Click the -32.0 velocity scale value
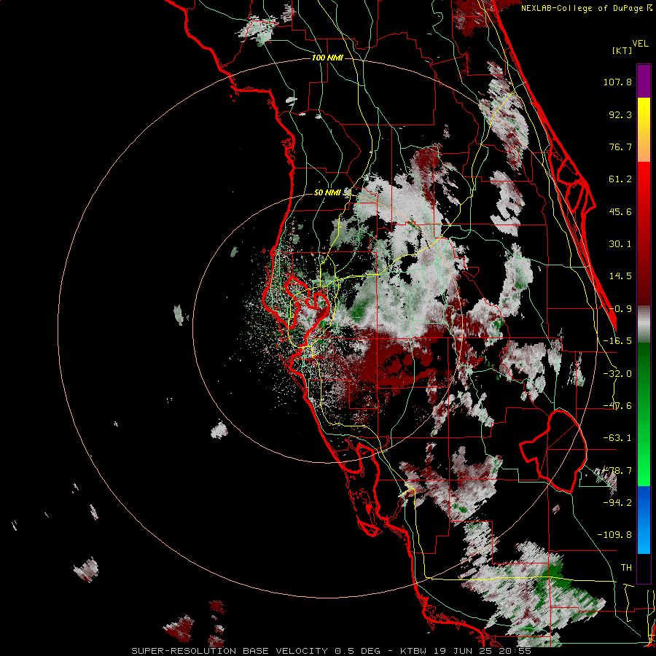The height and width of the screenshot is (656, 656). point(617,374)
